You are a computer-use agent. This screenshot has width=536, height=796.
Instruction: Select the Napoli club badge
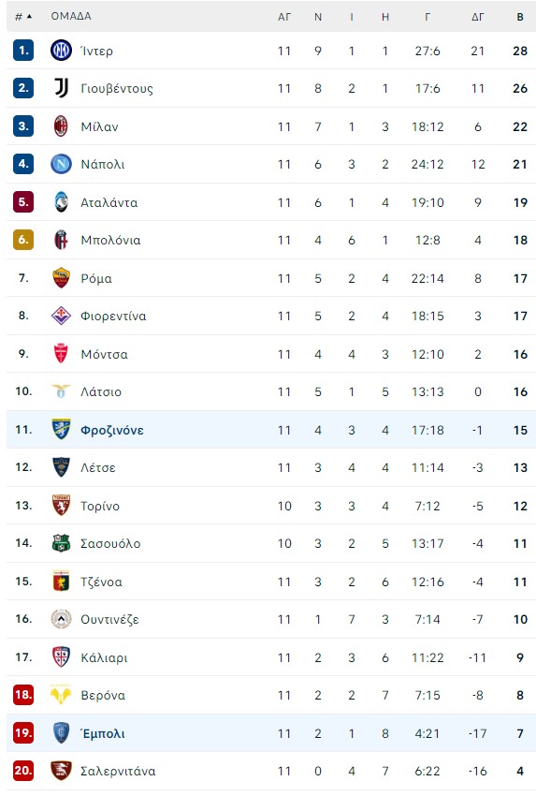click(61, 164)
